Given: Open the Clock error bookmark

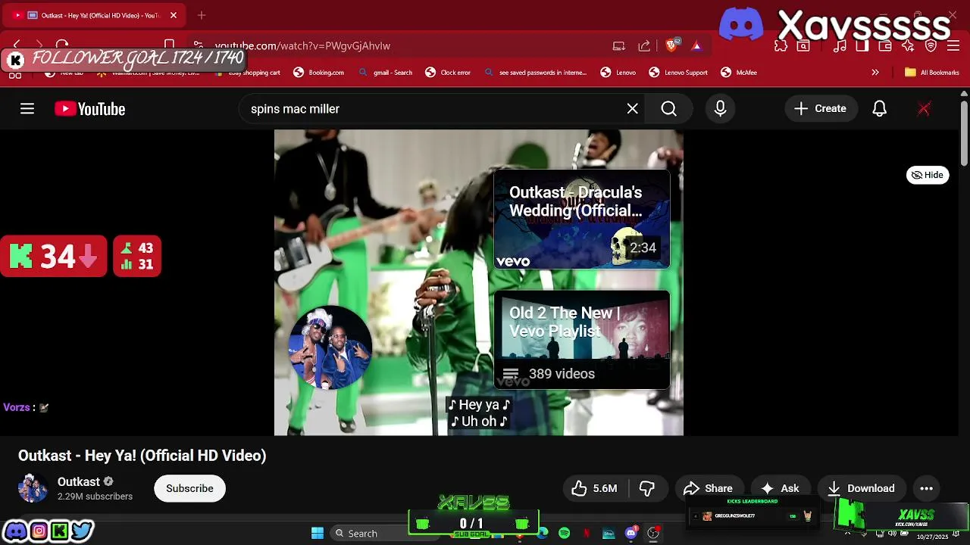Looking at the screenshot, I should (448, 73).
